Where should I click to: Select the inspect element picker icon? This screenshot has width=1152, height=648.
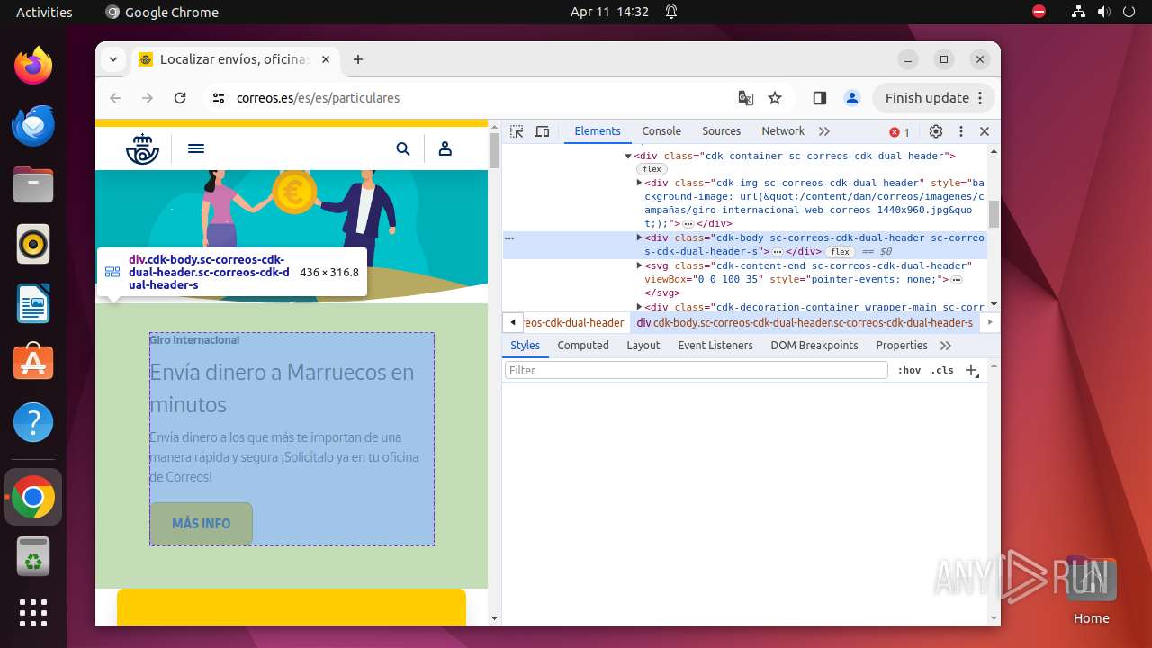[x=517, y=131]
